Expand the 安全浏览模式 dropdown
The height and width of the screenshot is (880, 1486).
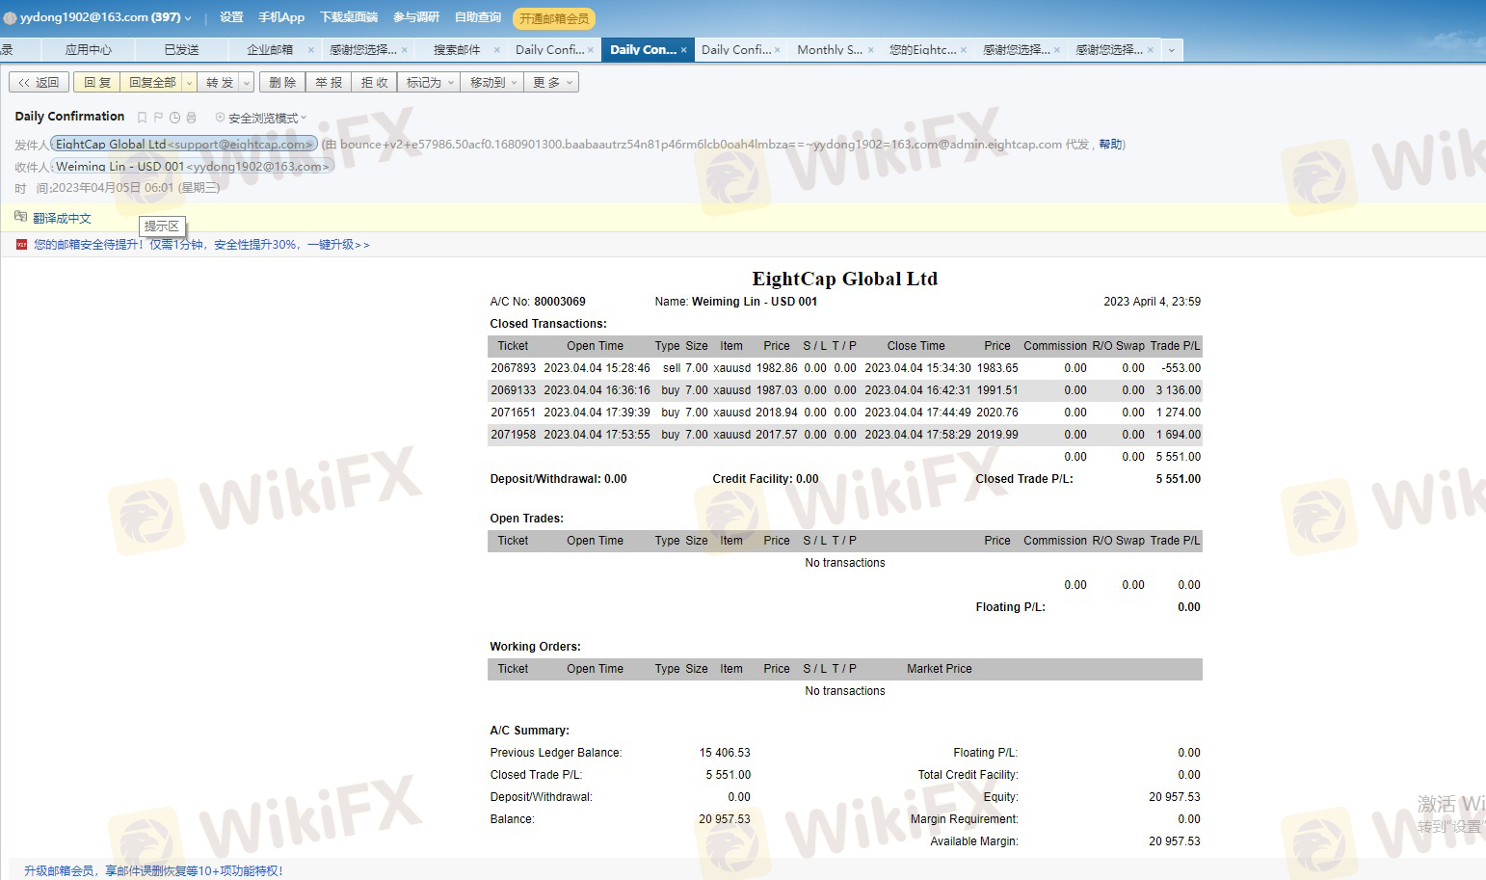pos(304,118)
